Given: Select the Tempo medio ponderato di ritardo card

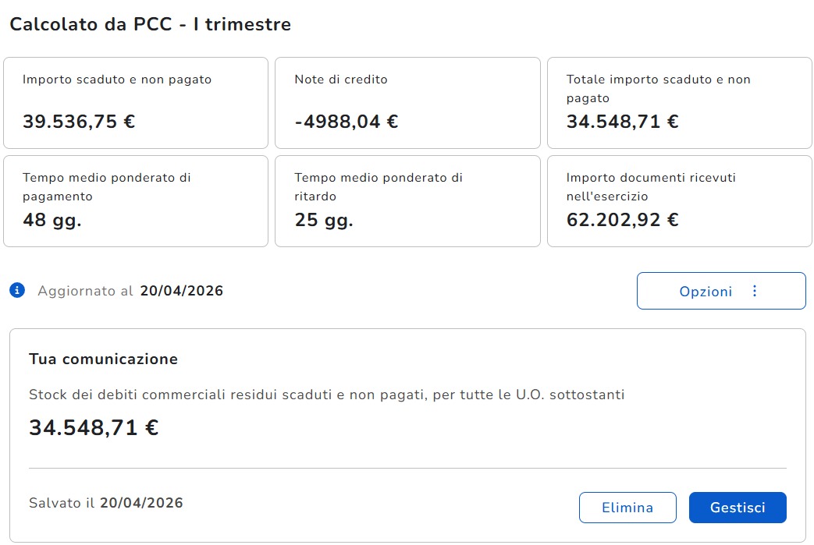Looking at the screenshot, I should [407, 201].
